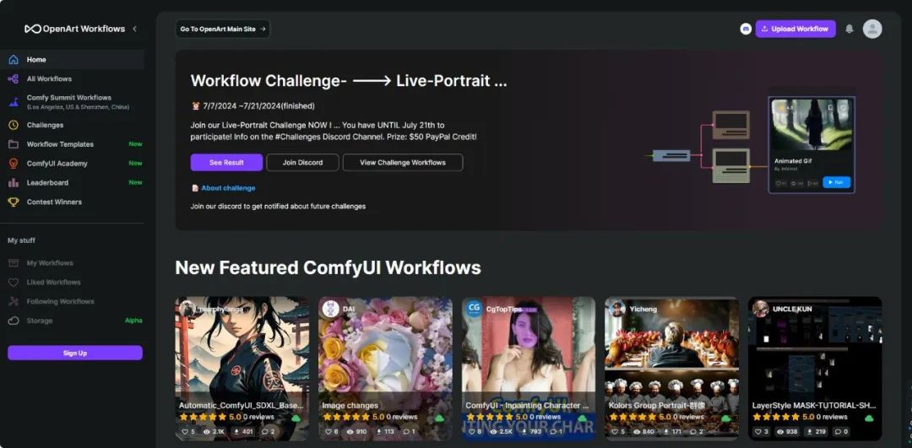The width and height of the screenshot is (912, 448).
Task: Click the OpenArt Workflows logo
Action: click(x=74, y=29)
